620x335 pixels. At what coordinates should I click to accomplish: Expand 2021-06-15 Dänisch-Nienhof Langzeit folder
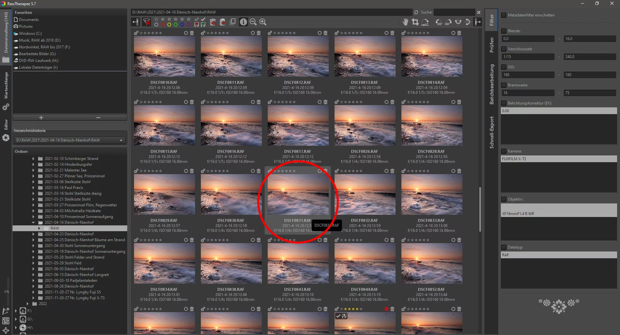[x=33, y=275]
